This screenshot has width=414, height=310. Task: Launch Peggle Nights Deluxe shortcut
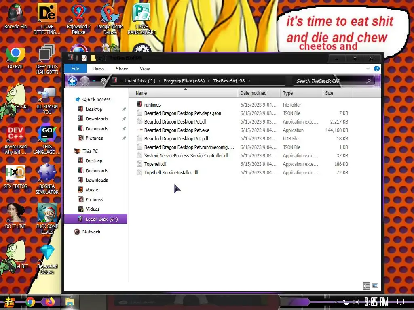(x=110, y=19)
